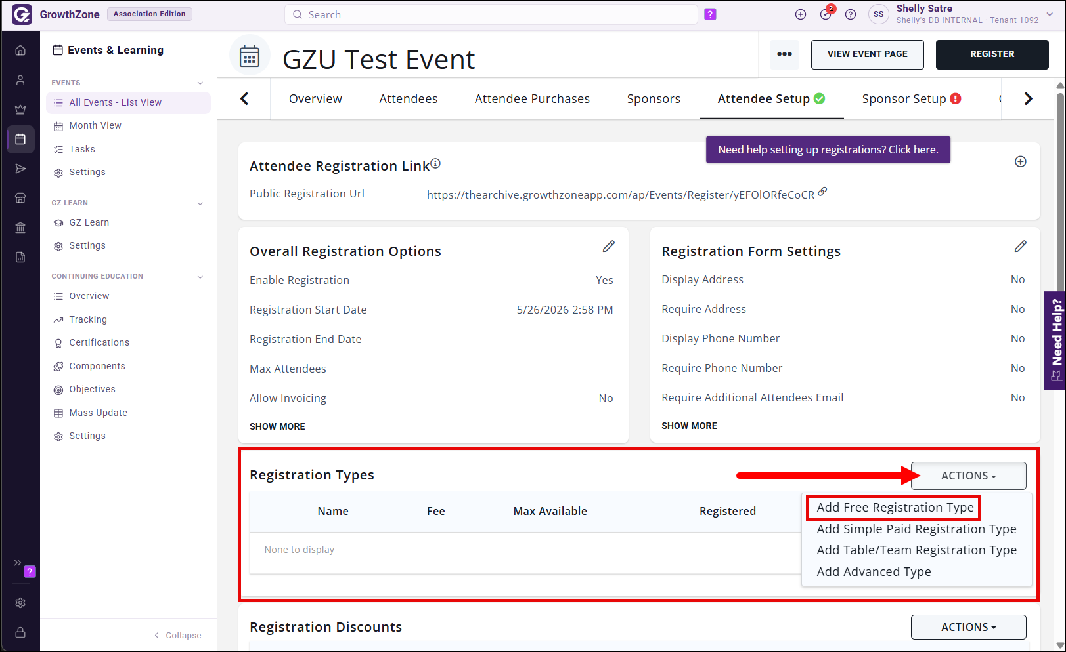The width and height of the screenshot is (1066, 652).
Task: Open All Events - List View
Action: (128, 102)
